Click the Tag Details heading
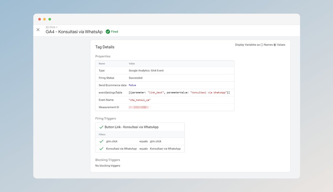Screen dimensions: 333x192 point(105,47)
